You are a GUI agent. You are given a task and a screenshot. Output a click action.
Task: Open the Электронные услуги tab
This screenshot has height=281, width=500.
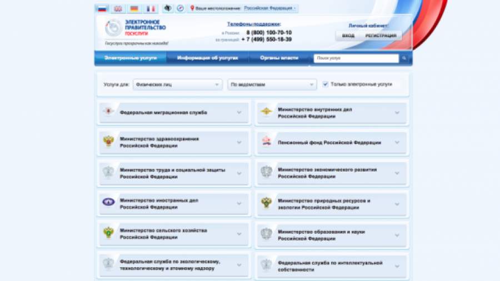(x=131, y=58)
